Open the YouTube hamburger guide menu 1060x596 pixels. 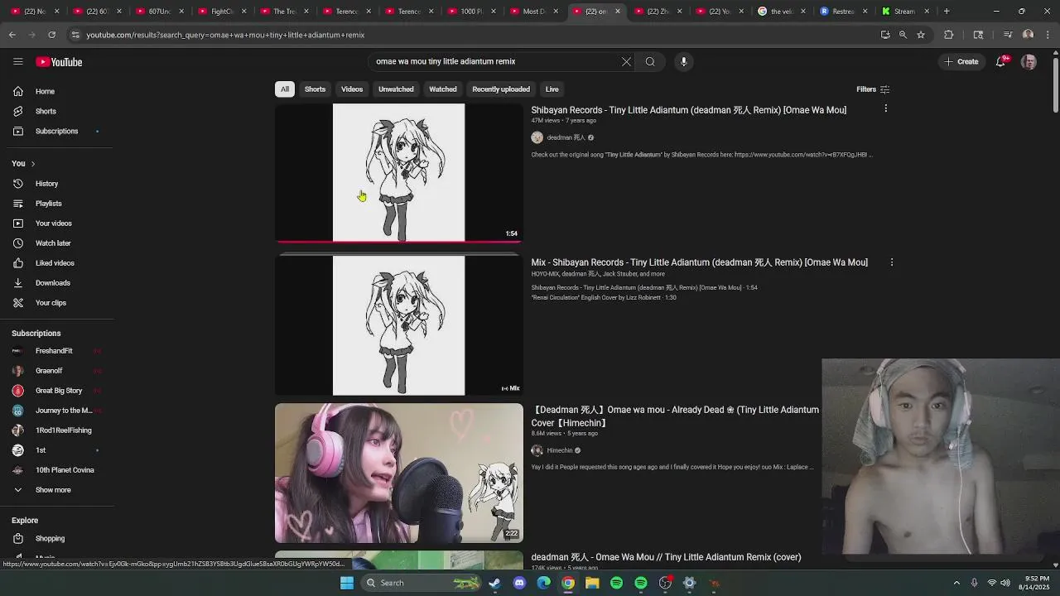click(17, 61)
